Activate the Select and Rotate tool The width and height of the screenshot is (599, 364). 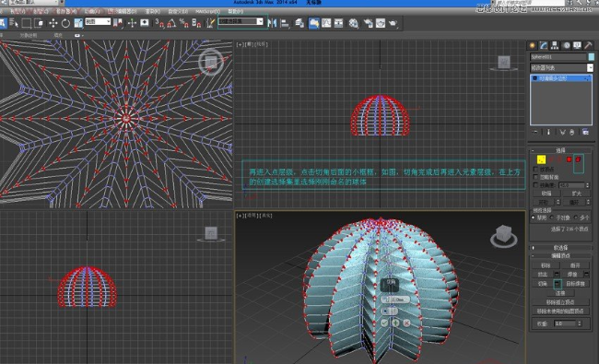(x=65, y=23)
